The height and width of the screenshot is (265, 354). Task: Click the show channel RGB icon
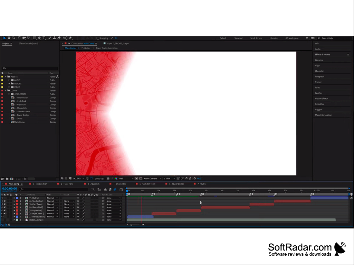point(116,179)
